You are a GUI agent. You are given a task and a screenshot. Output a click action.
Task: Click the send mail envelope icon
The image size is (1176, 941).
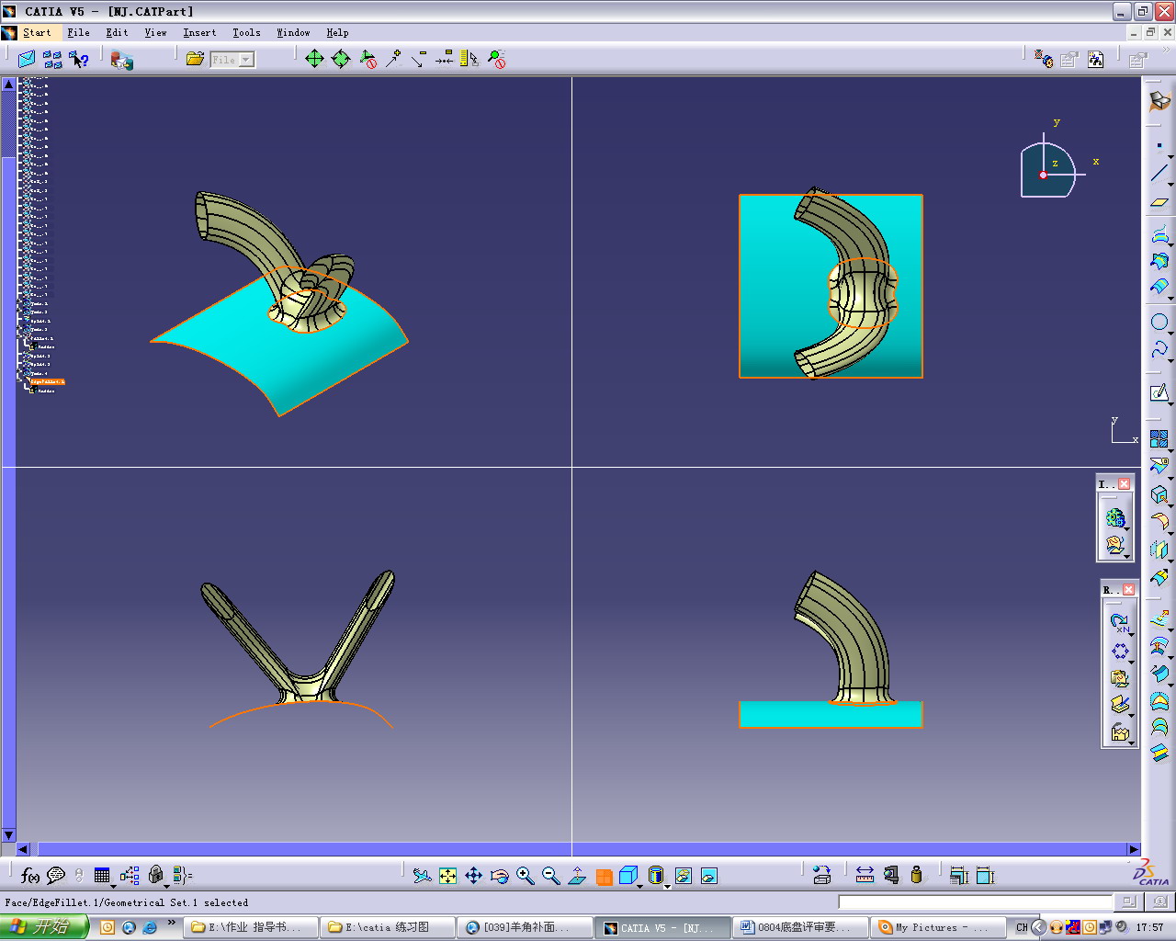27,59
